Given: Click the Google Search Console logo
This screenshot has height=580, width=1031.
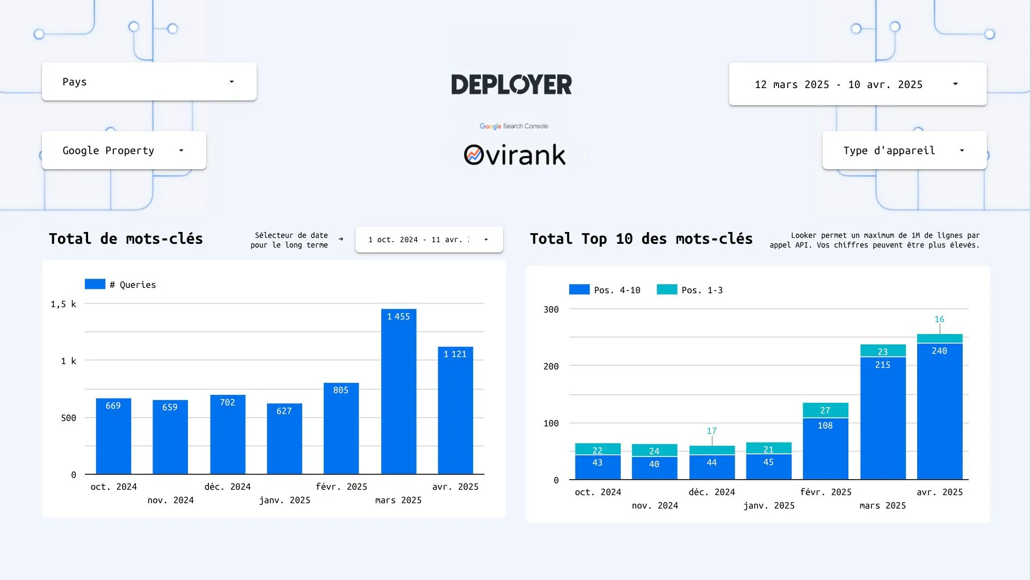Looking at the screenshot, I should [x=514, y=126].
